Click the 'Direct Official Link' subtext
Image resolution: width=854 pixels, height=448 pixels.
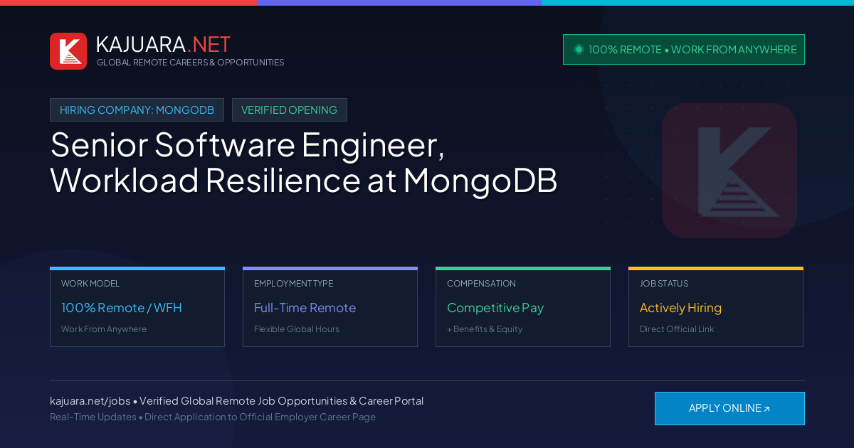[677, 329]
